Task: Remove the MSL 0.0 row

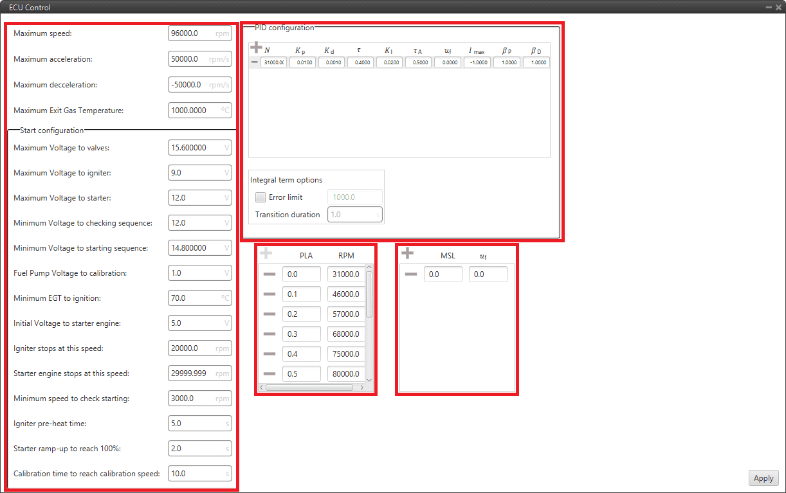Action: coord(410,274)
